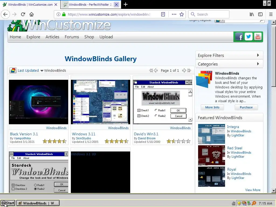276x207 pixels.
Task: Open Integra featured thumbnail
Action: pyautogui.click(x=211, y=134)
